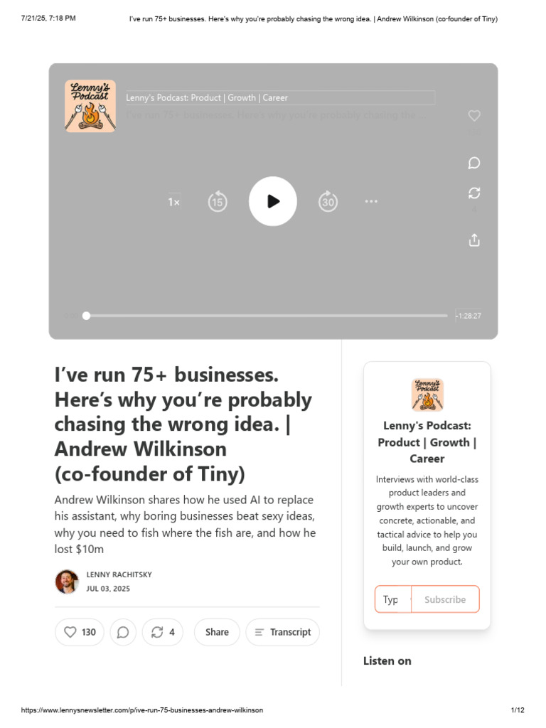546x728 pixels.
Task: Skip forward 30 seconds
Action: [x=328, y=201]
